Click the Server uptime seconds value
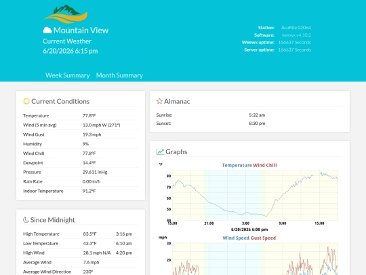Screen dimensions: 366x275 294,50
